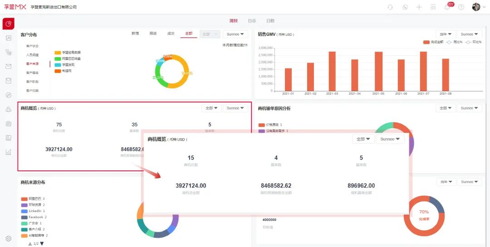
Task: Open 当年 dropdown in 销售GMV panel
Action: coord(446,34)
